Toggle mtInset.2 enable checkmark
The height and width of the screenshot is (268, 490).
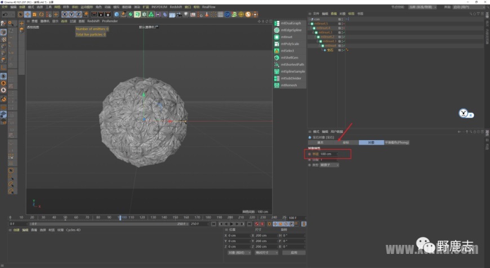point(344,37)
